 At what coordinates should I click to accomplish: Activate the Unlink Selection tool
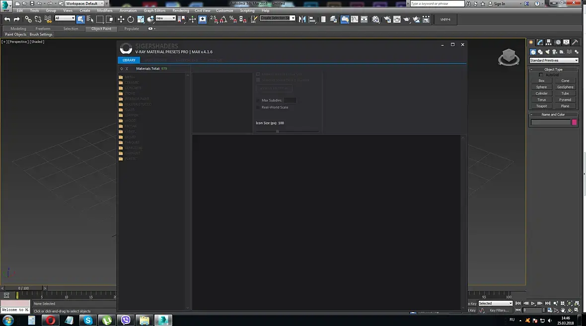[38, 19]
